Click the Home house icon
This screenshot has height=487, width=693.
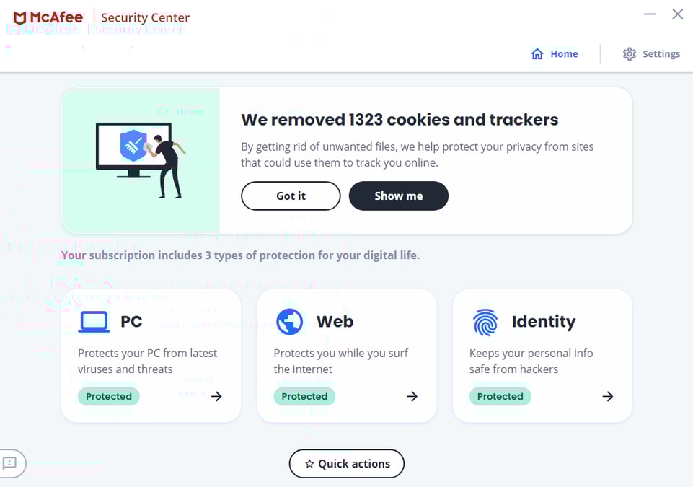[x=538, y=53]
